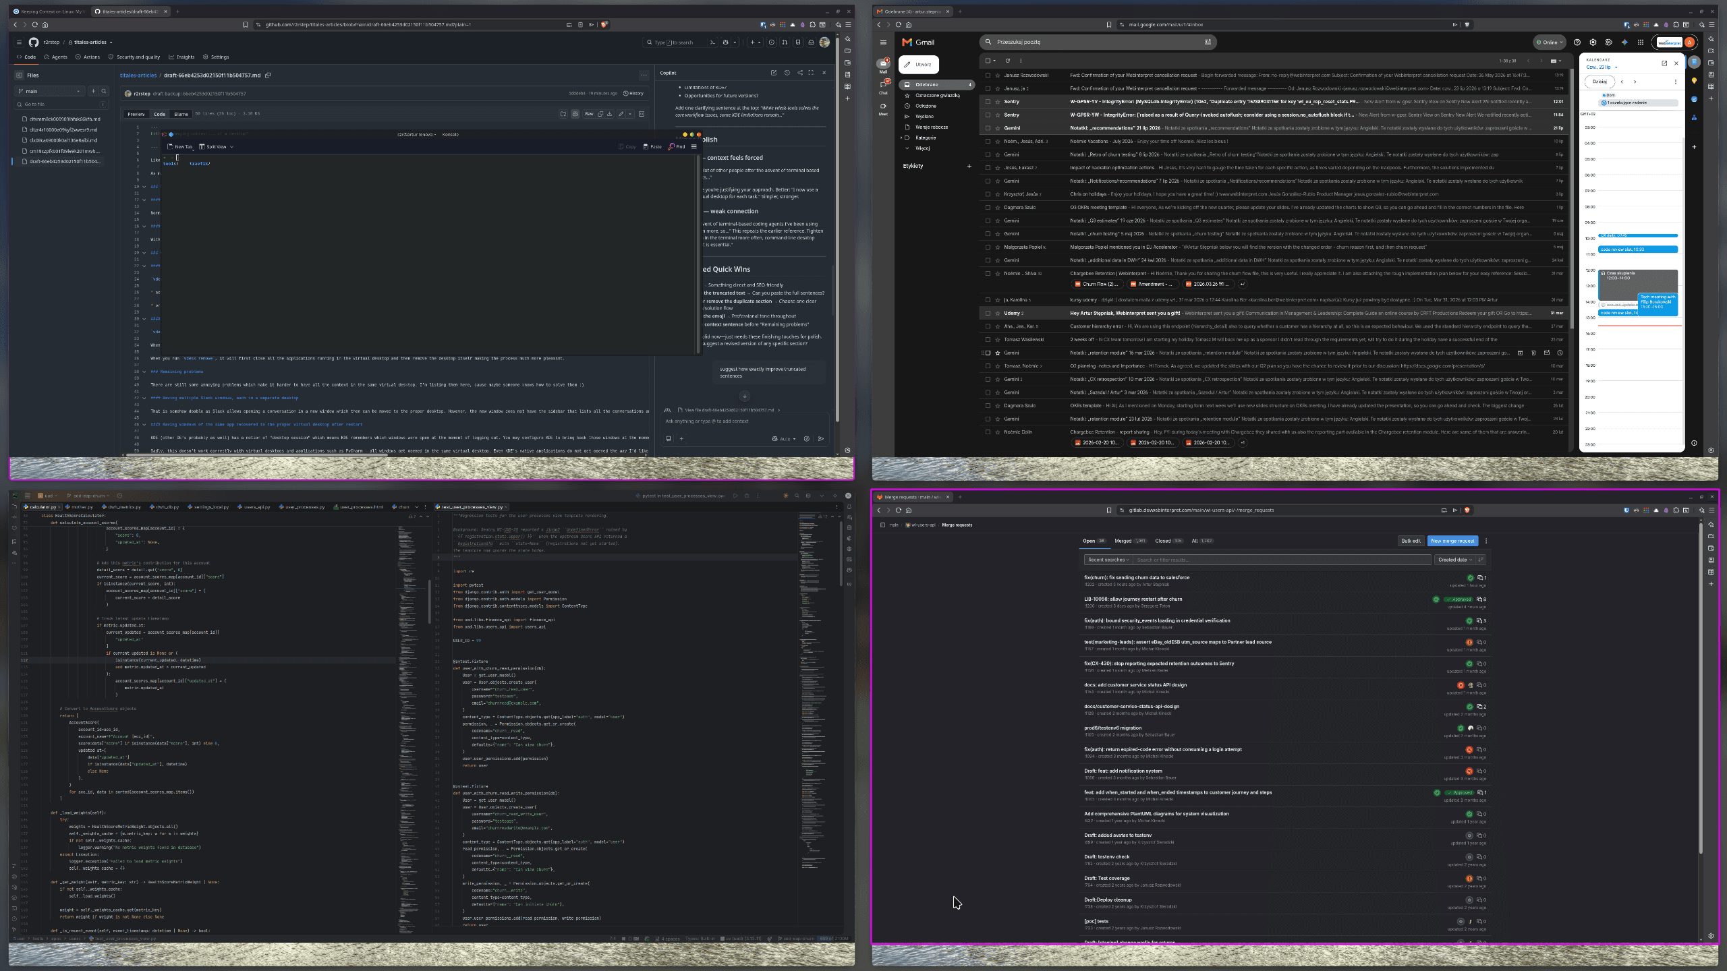This screenshot has height=971, width=1727.
Task: Switch to the Preview tab of the draft file
Action: pyautogui.click(x=136, y=114)
